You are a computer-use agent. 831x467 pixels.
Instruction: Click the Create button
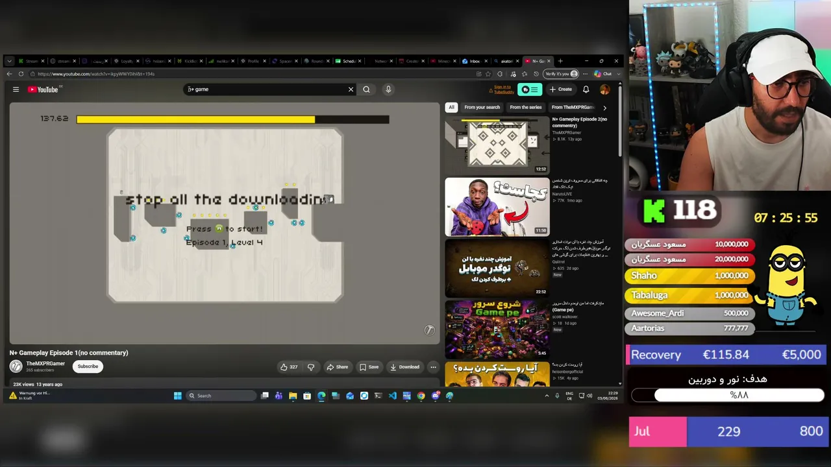(x=561, y=90)
